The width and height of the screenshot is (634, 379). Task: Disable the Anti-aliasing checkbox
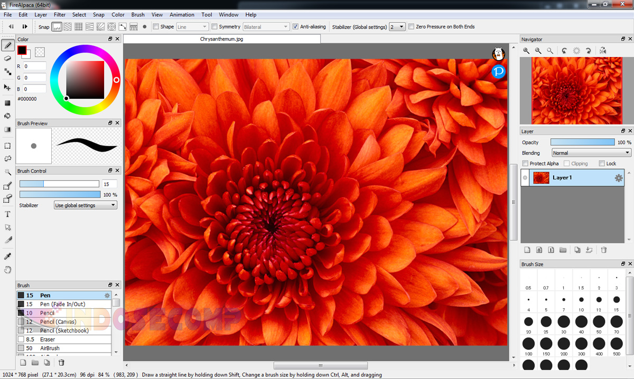(294, 26)
